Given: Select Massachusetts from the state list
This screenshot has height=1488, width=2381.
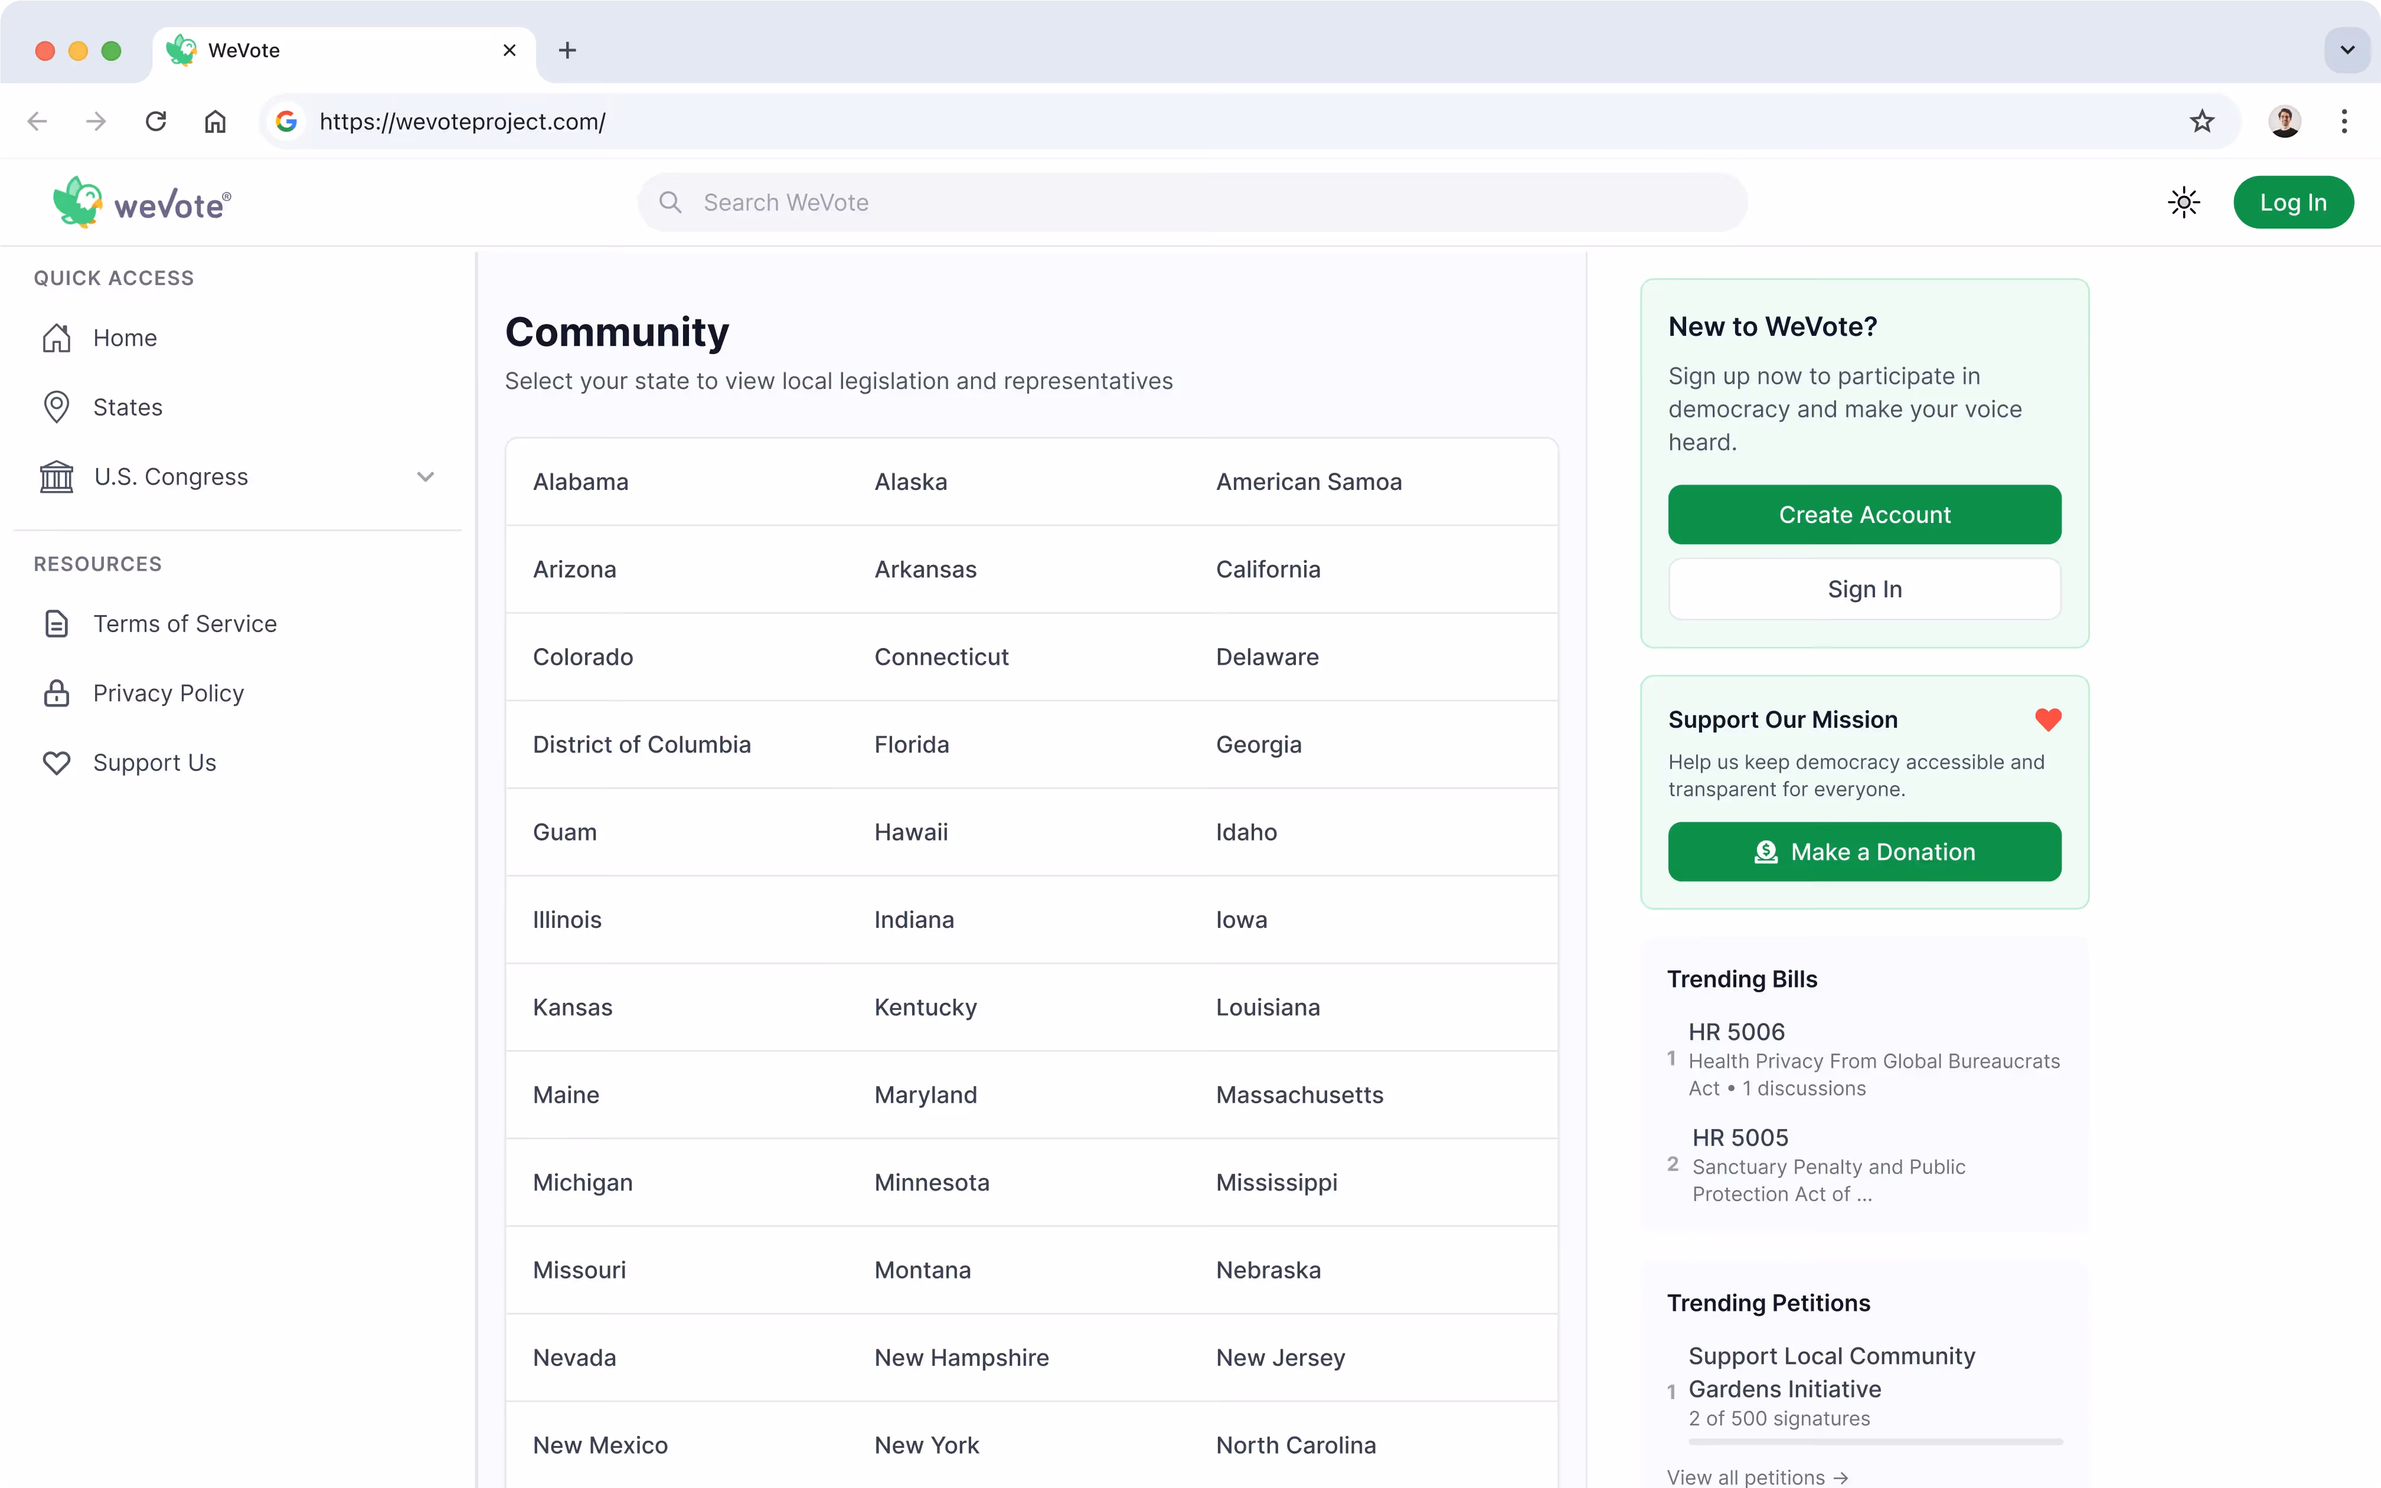Looking at the screenshot, I should 1299,1095.
